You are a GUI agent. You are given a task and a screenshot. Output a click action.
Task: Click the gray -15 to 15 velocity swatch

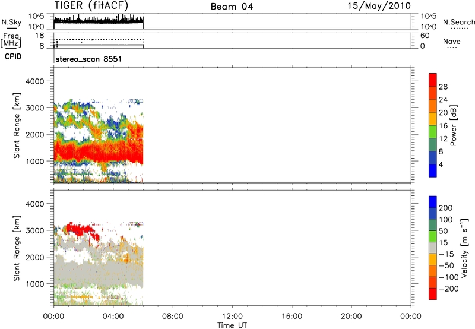pyautogui.click(x=433, y=248)
